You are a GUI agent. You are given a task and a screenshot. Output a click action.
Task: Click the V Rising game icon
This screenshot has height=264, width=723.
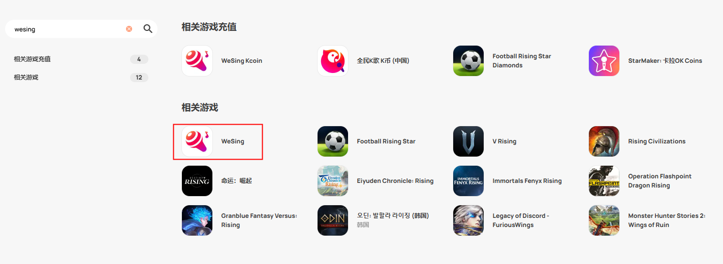pyautogui.click(x=468, y=141)
